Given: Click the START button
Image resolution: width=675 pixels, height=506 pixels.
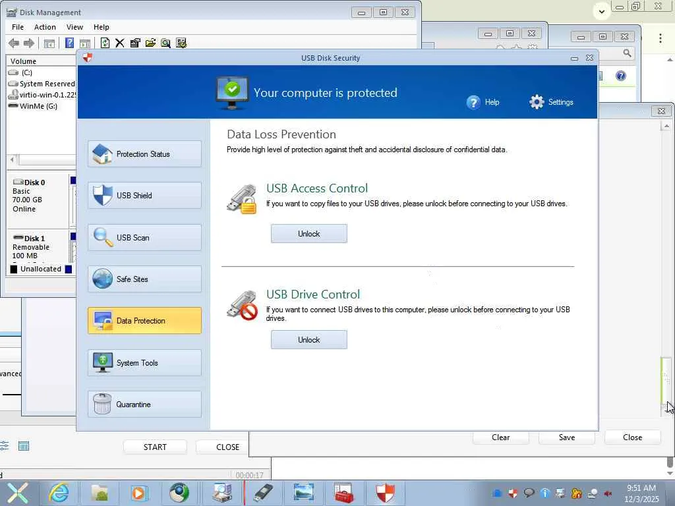Looking at the screenshot, I should (x=155, y=447).
